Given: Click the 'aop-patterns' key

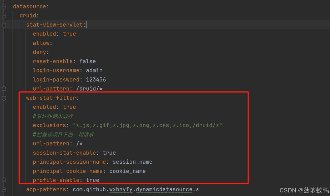Looking at the screenshot, I should click(x=46, y=189).
